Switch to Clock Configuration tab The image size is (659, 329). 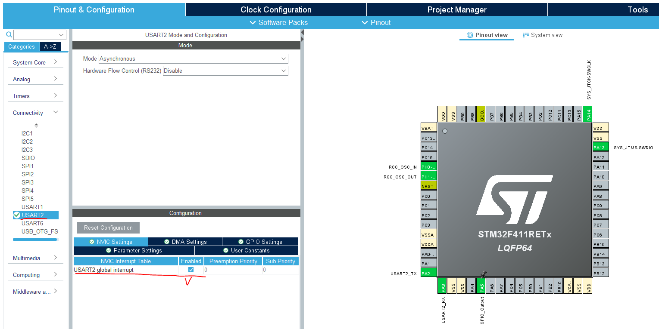[x=276, y=9]
